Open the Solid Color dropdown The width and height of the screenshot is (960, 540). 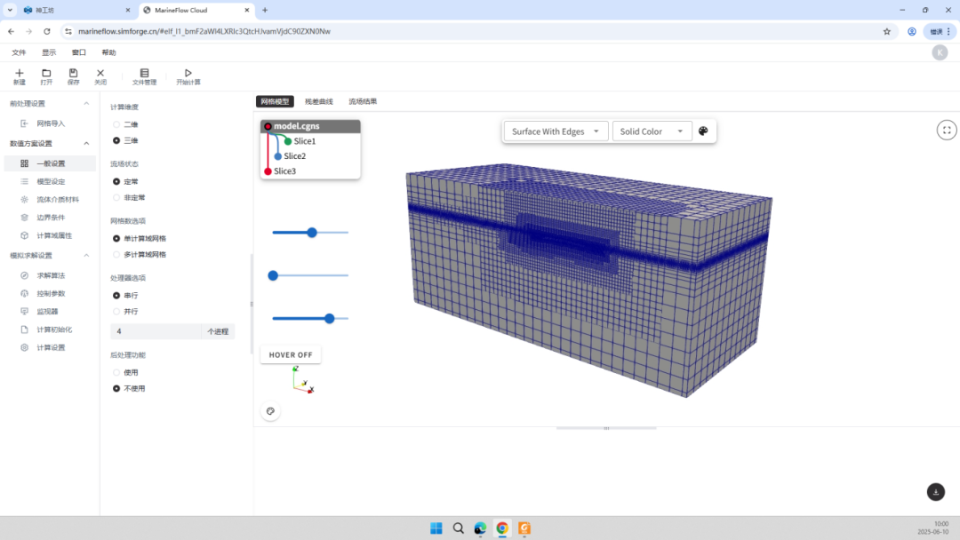(652, 131)
